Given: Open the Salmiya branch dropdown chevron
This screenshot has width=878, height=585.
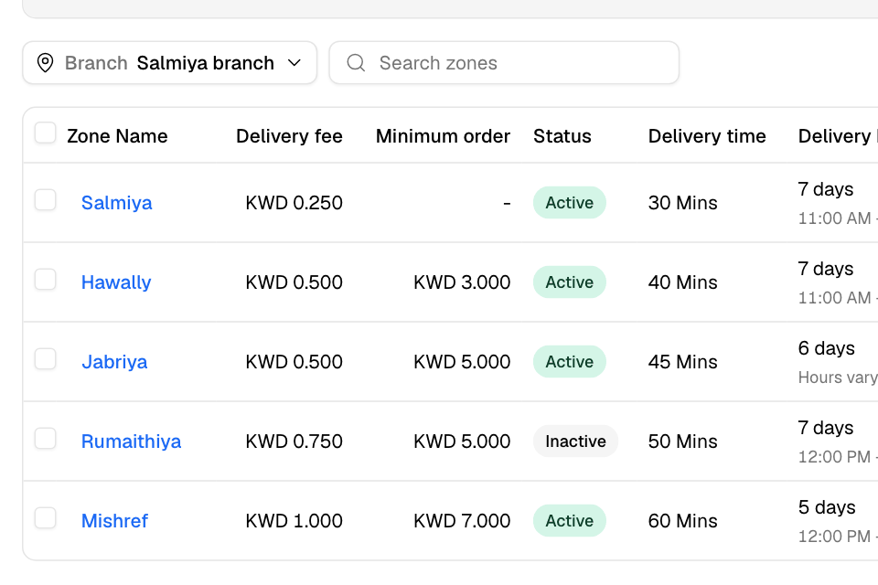Looking at the screenshot, I should (294, 63).
